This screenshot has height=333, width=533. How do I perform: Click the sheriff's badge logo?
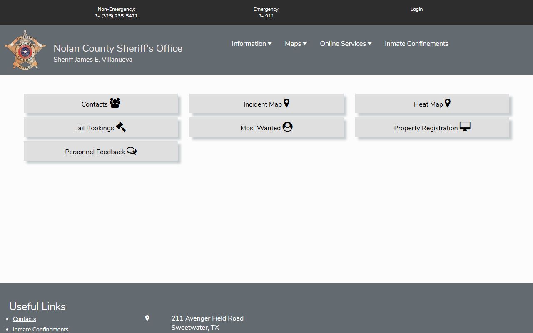[x=25, y=50]
